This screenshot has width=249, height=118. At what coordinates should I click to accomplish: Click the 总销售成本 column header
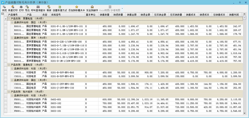[220, 15]
